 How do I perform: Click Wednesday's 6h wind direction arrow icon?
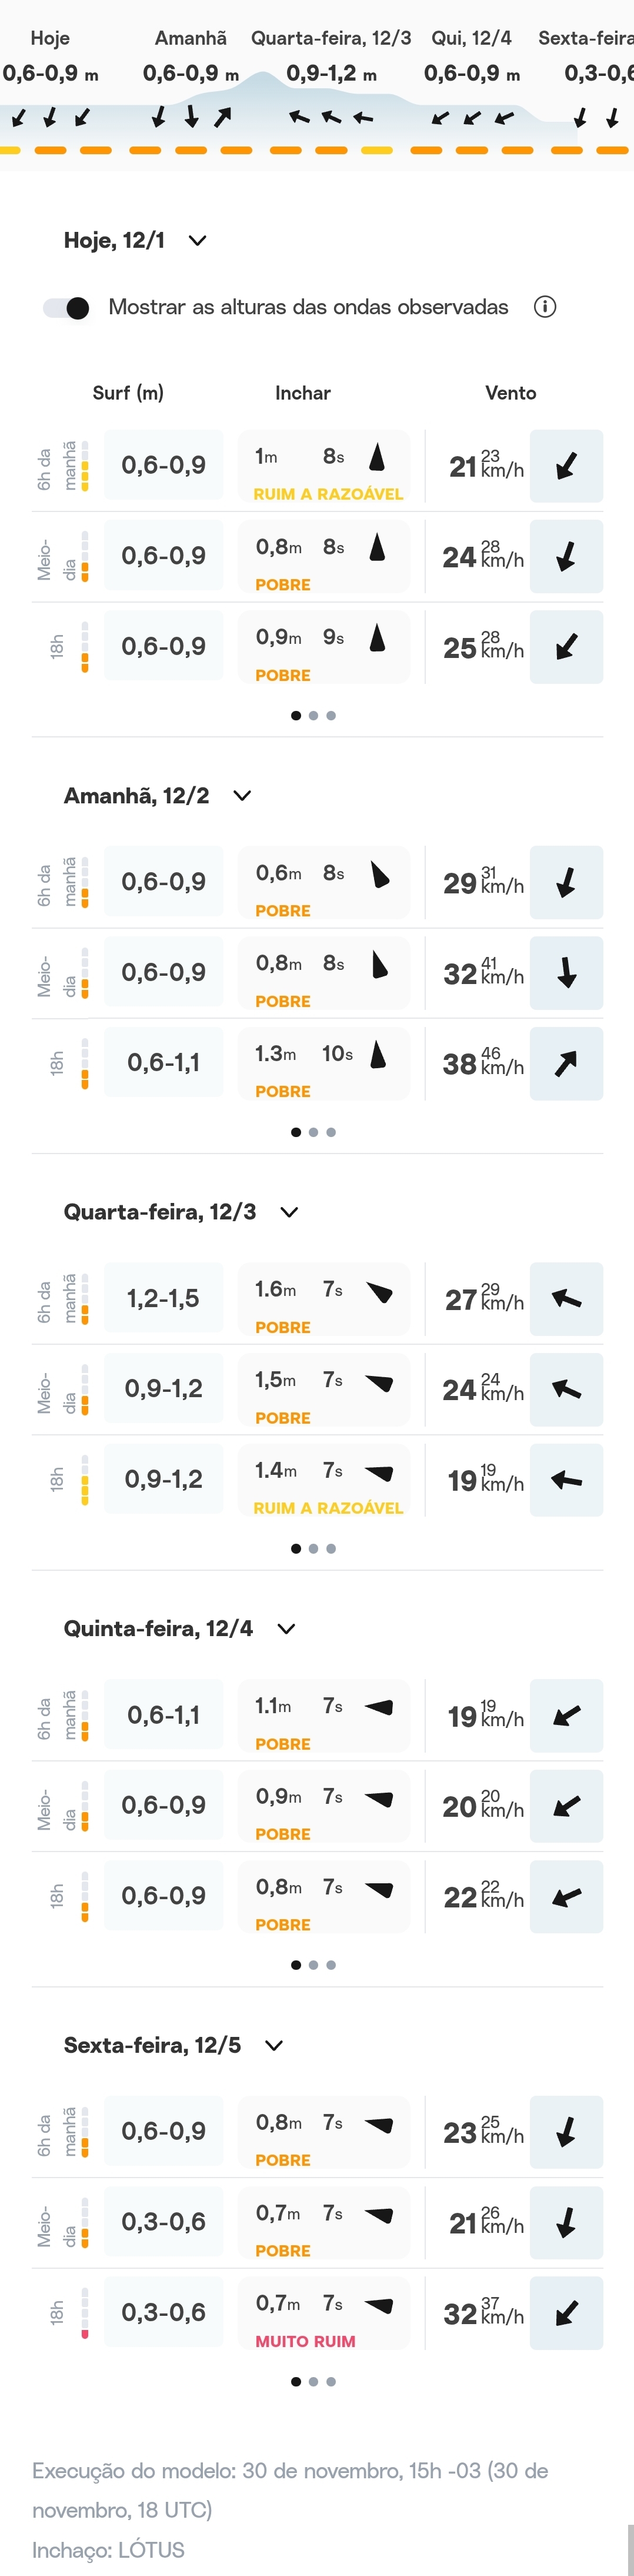click(566, 1299)
